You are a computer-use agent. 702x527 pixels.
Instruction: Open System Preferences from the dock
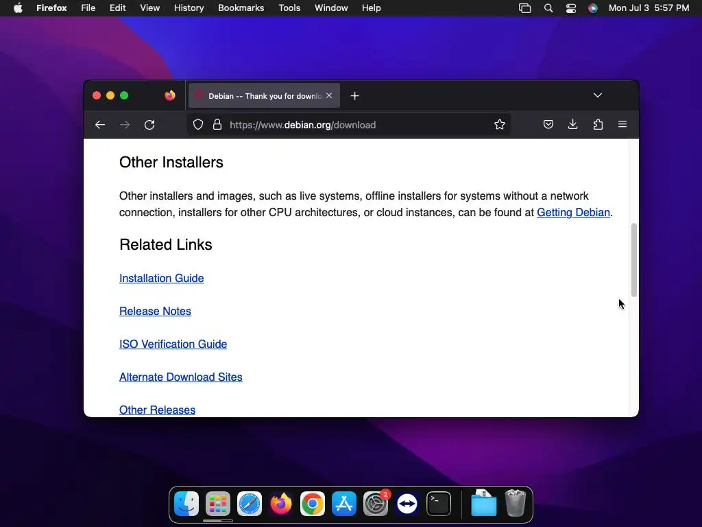[376, 504]
